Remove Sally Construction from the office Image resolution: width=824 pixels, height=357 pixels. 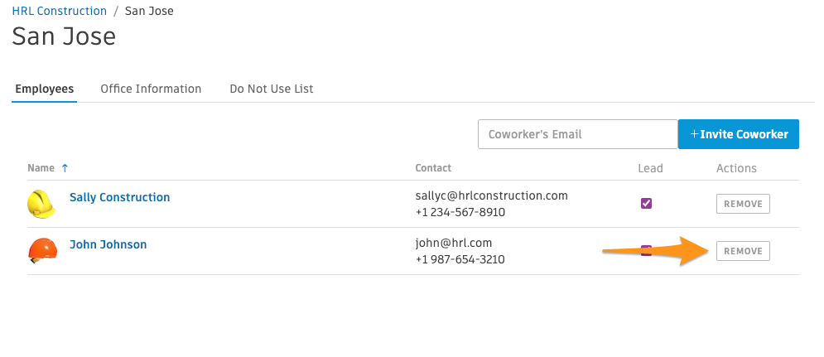coord(743,204)
